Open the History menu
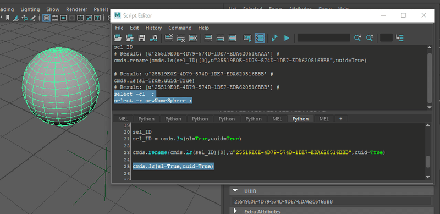 tap(153, 28)
